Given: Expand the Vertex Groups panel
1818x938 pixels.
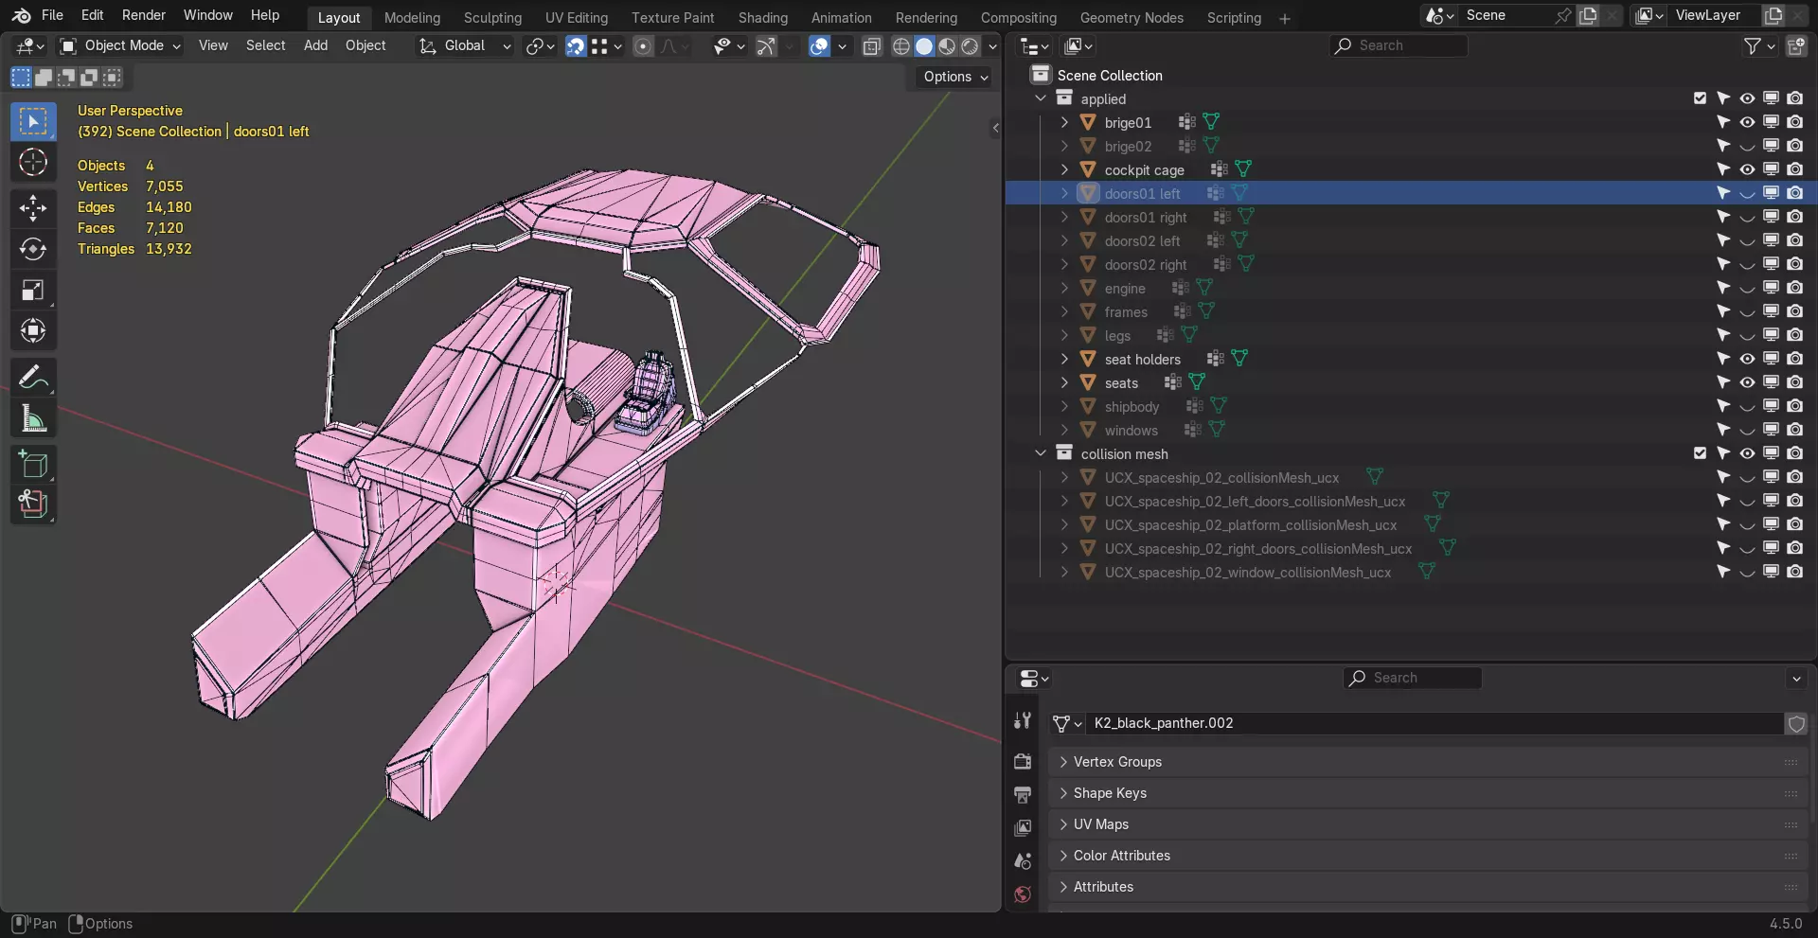Looking at the screenshot, I should (x=1429, y=762).
